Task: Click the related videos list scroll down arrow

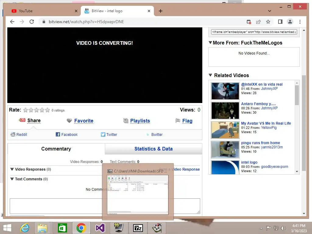Action: pos(297,172)
